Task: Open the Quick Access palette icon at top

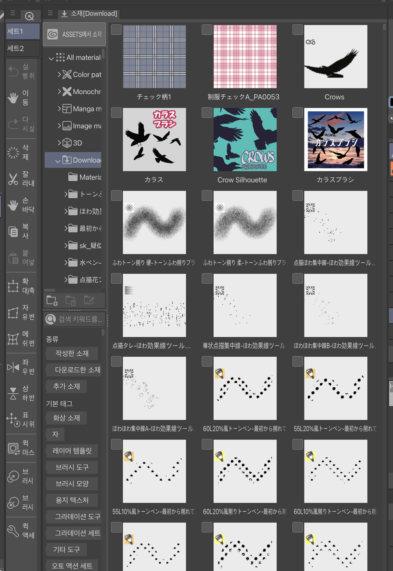Action: pyautogui.click(x=29, y=16)
